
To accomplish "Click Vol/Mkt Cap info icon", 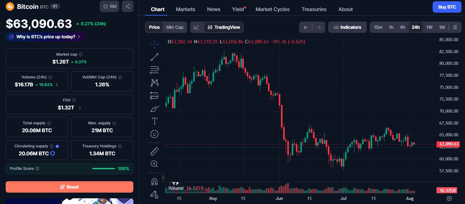I will coord(120,77).
